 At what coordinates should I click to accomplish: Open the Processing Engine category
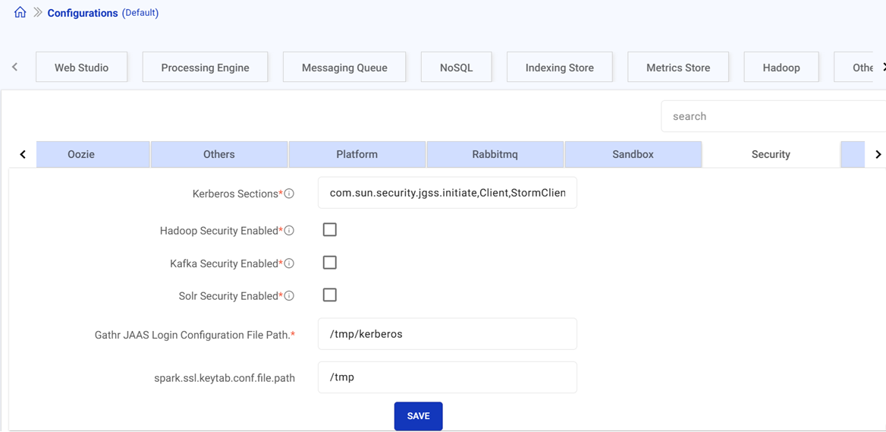click(205, 68)
